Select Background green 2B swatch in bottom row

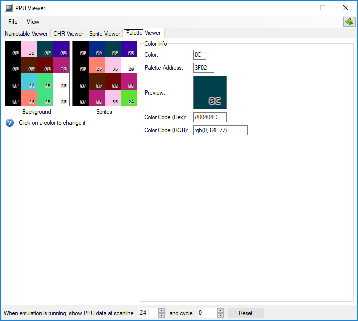point(45,98)
